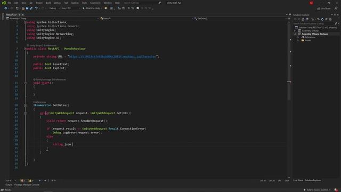Click the notifications icon in status bar
The image size is (341, 192).
coord(336,190)
